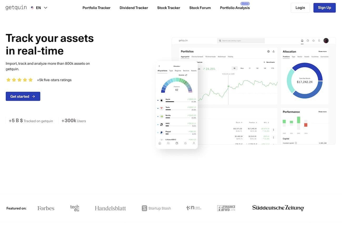Screen dimensions: 342x226
Task: Click the red 2023 bar in the Performance chart
Action: 306,125
